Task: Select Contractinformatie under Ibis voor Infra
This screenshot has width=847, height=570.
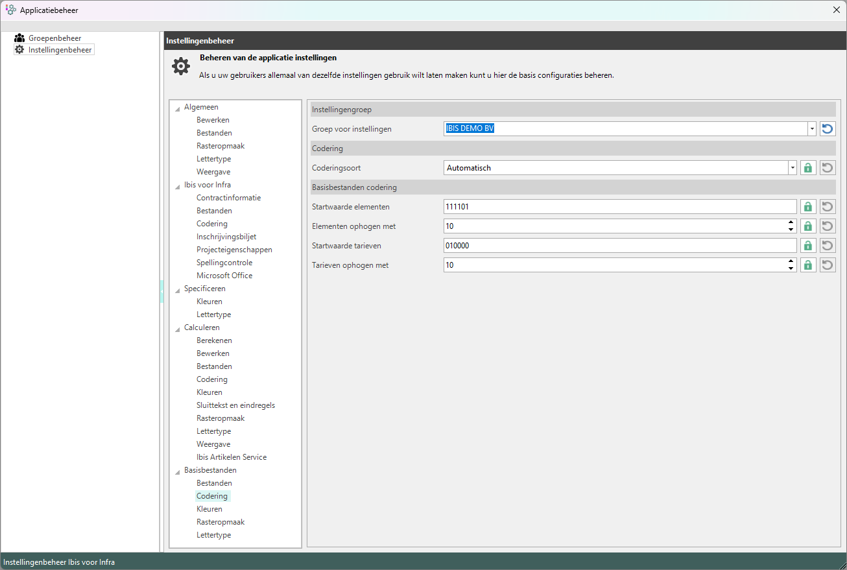Action: (x=228, y=198)
